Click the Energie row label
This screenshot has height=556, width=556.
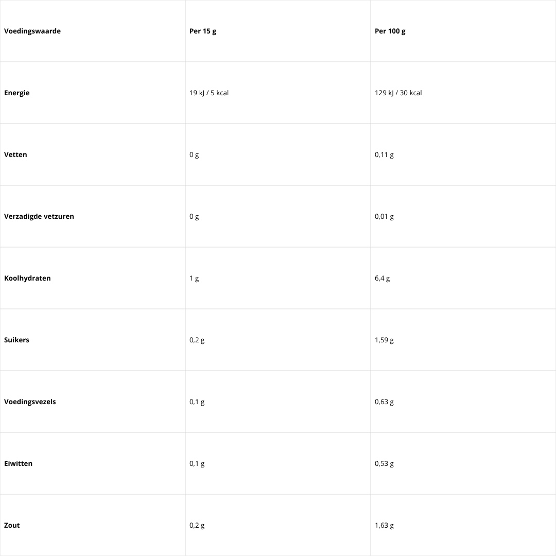click(17, 93)
